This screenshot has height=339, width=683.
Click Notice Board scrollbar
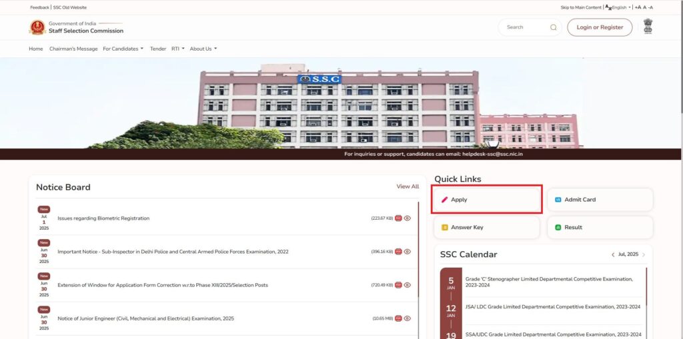[x=418, y=266]
